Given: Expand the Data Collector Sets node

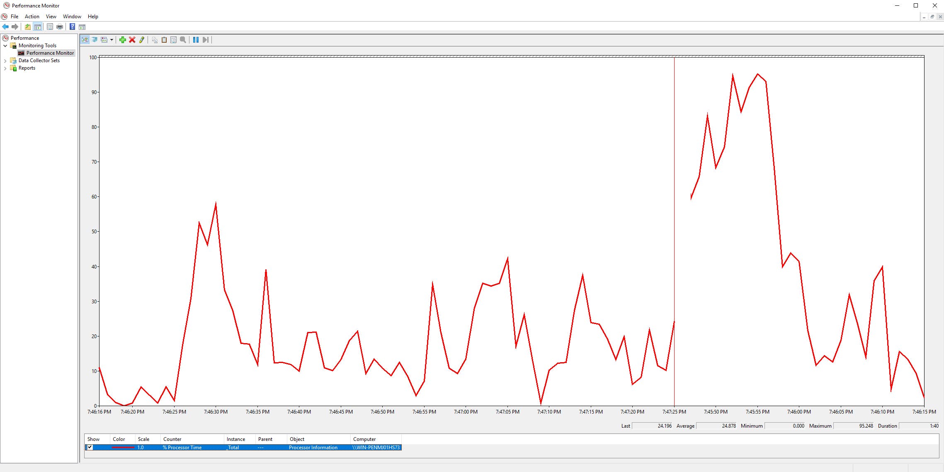Looking at the screenshot, I should pyautogui.click(x=5, y=60).
